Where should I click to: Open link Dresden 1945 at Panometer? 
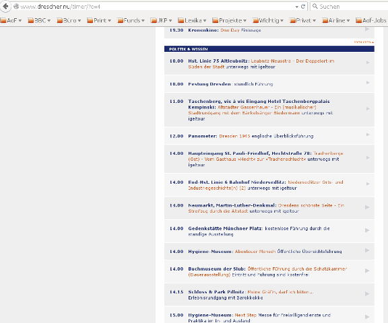[x=234, y=136]
